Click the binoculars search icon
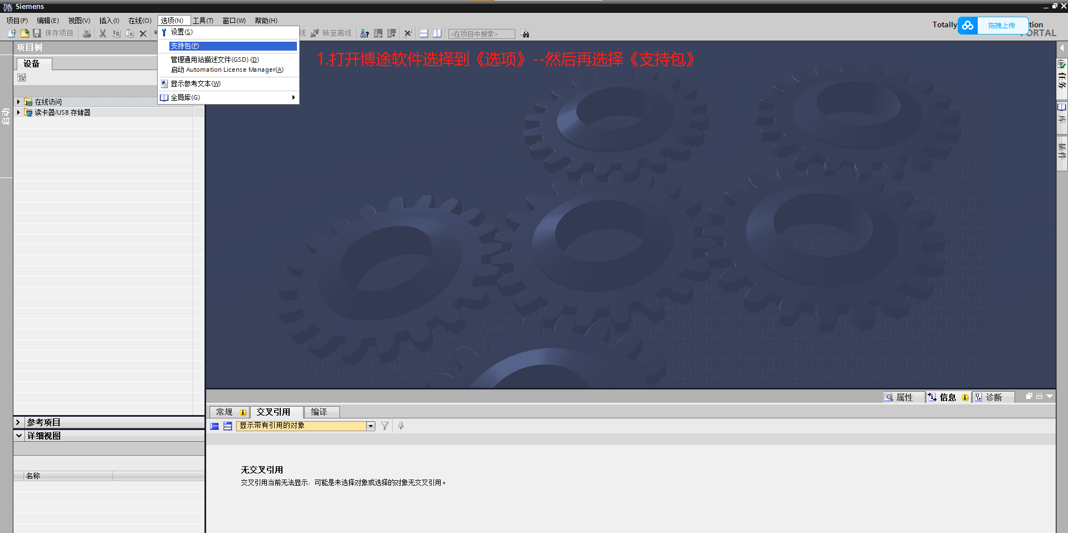 [525, 33]
